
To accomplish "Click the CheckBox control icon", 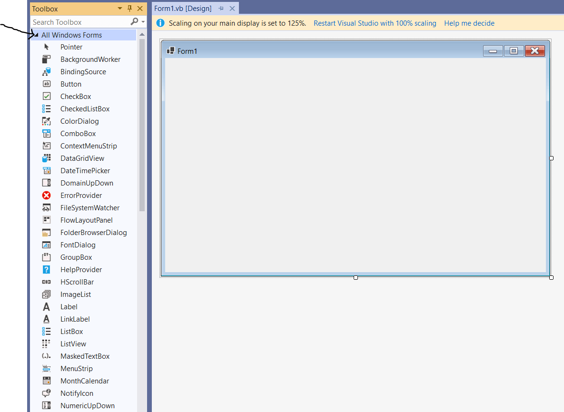I will pyautogui.click(x=46, y=97).
